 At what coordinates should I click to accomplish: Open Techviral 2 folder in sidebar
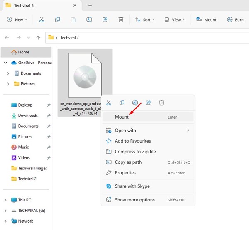24,179
